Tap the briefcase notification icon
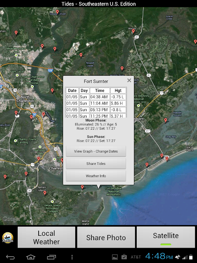 (x=124, y=257)
